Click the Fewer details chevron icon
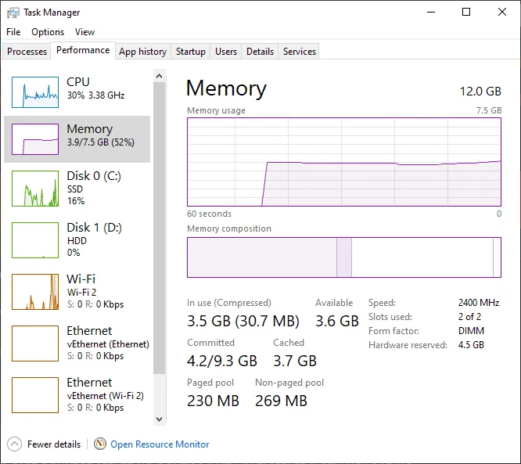This screenshot has height=464, width=521. [14, 444]
